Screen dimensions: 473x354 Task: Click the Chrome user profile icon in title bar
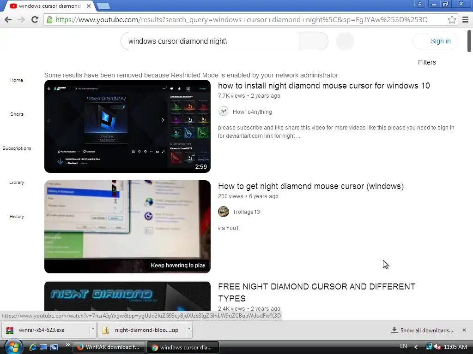[x=419, y=4]
